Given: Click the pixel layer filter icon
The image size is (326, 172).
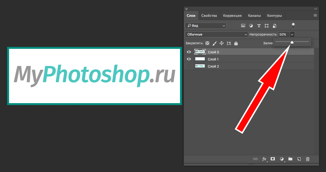Looking at the screenshot, I should click(243, 26).
